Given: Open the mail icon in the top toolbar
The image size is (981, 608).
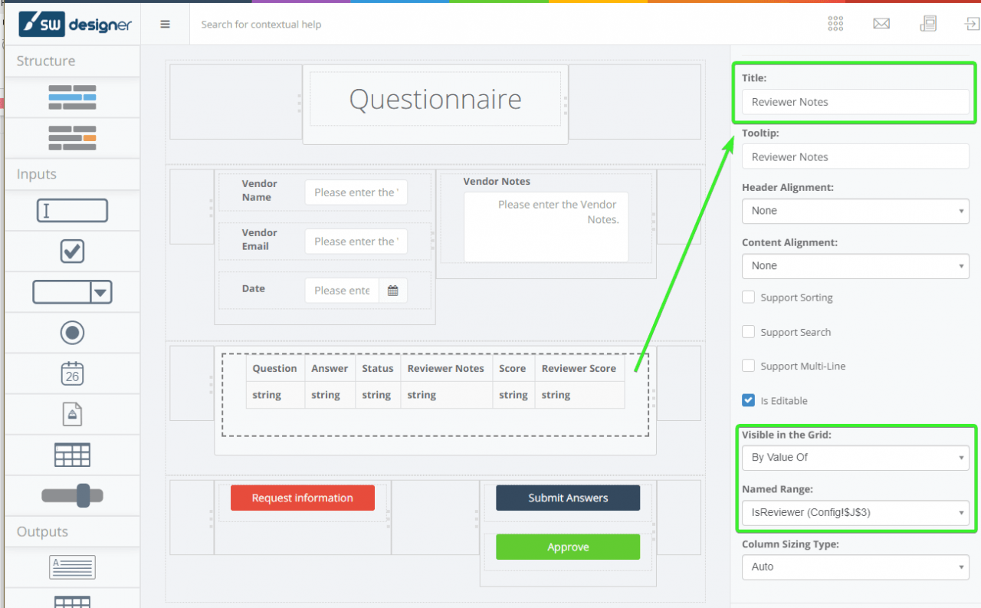Looking at the screenshot, I should (881, 23).
